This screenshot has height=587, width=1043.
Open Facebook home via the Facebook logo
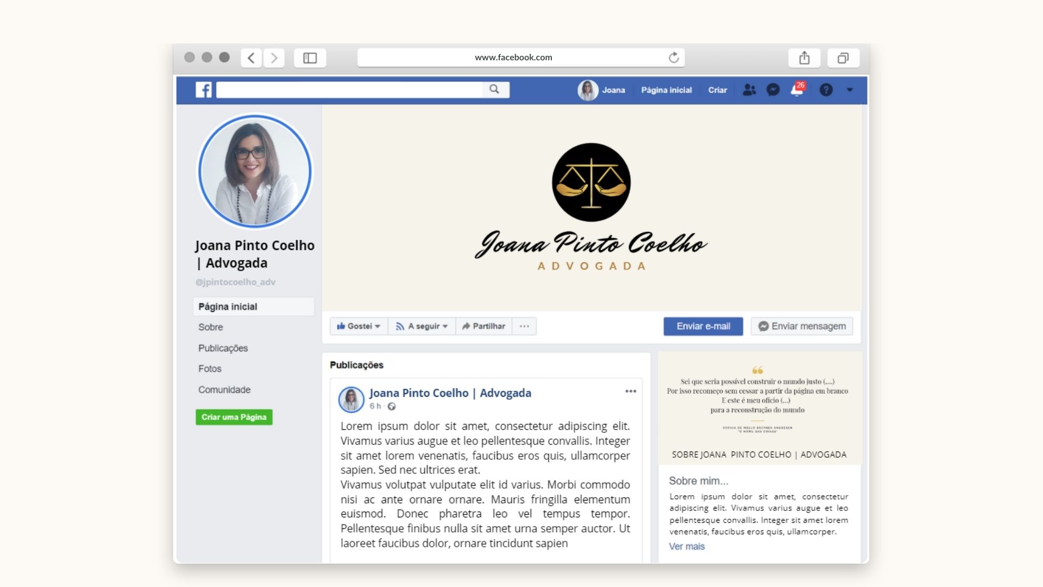click(x=205, y=90)
